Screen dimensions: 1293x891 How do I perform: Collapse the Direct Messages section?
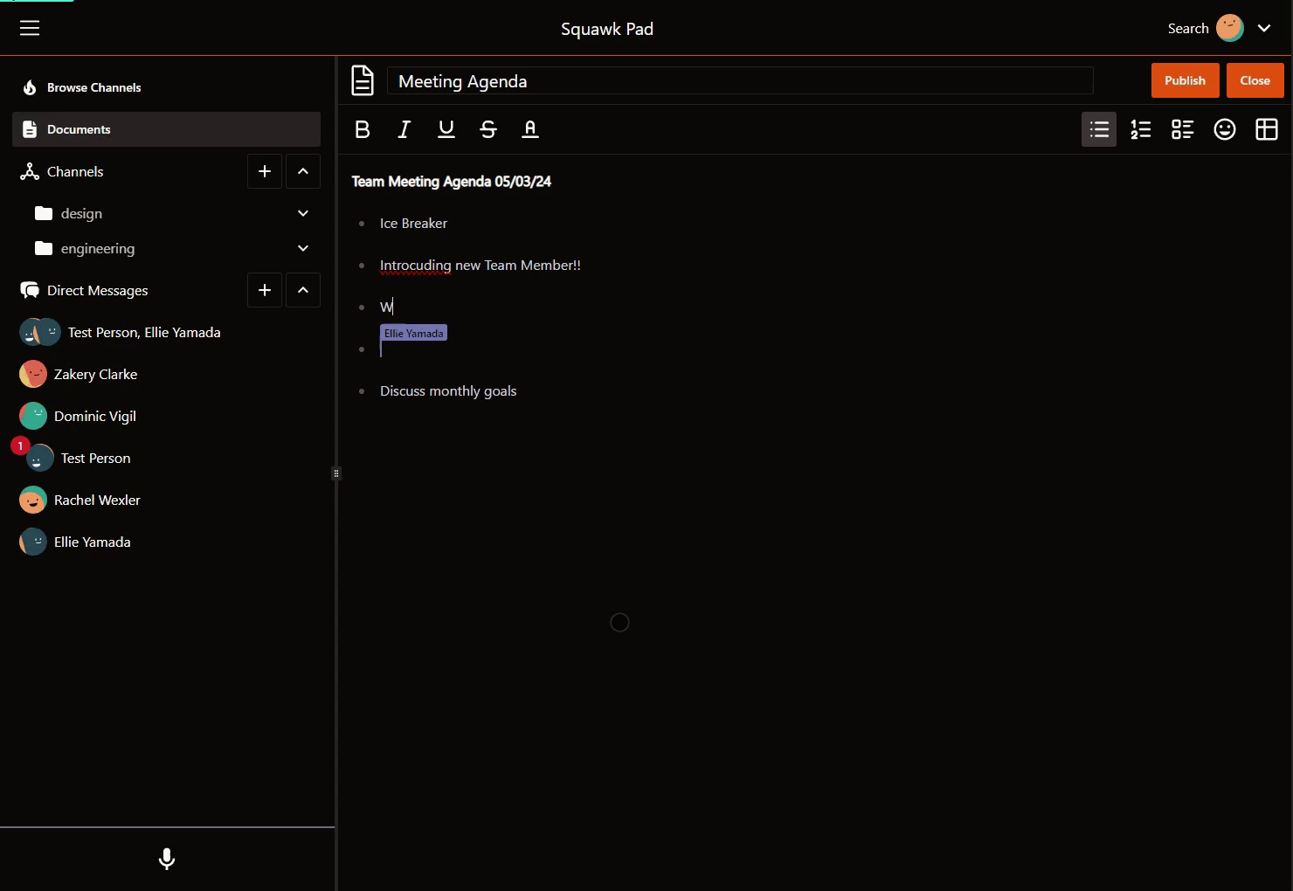coord(303,290)
